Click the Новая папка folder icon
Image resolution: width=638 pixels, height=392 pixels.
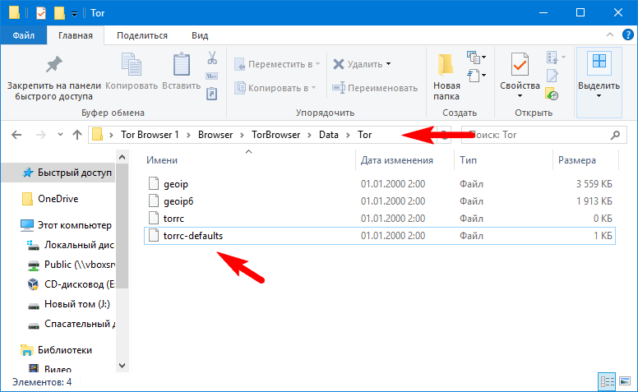click(446, 65)
